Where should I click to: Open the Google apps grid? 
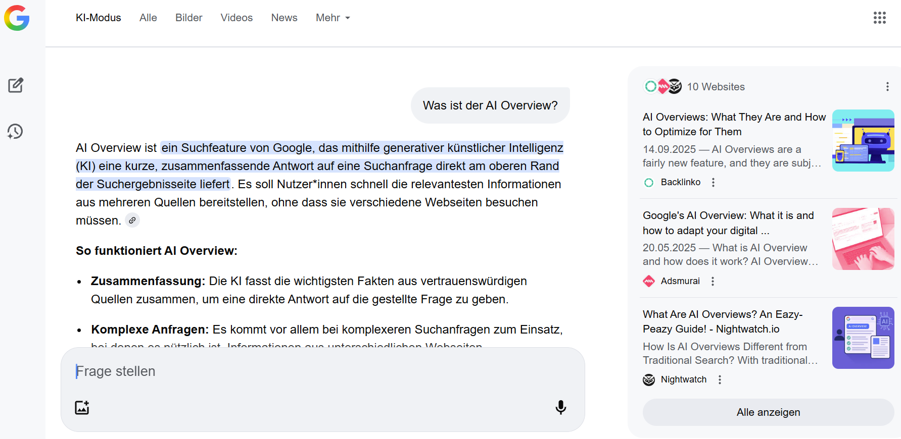pos(879,18)
